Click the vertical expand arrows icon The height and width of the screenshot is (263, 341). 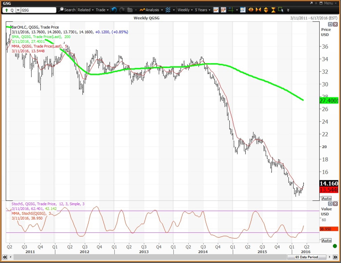[x=266, y=10]
